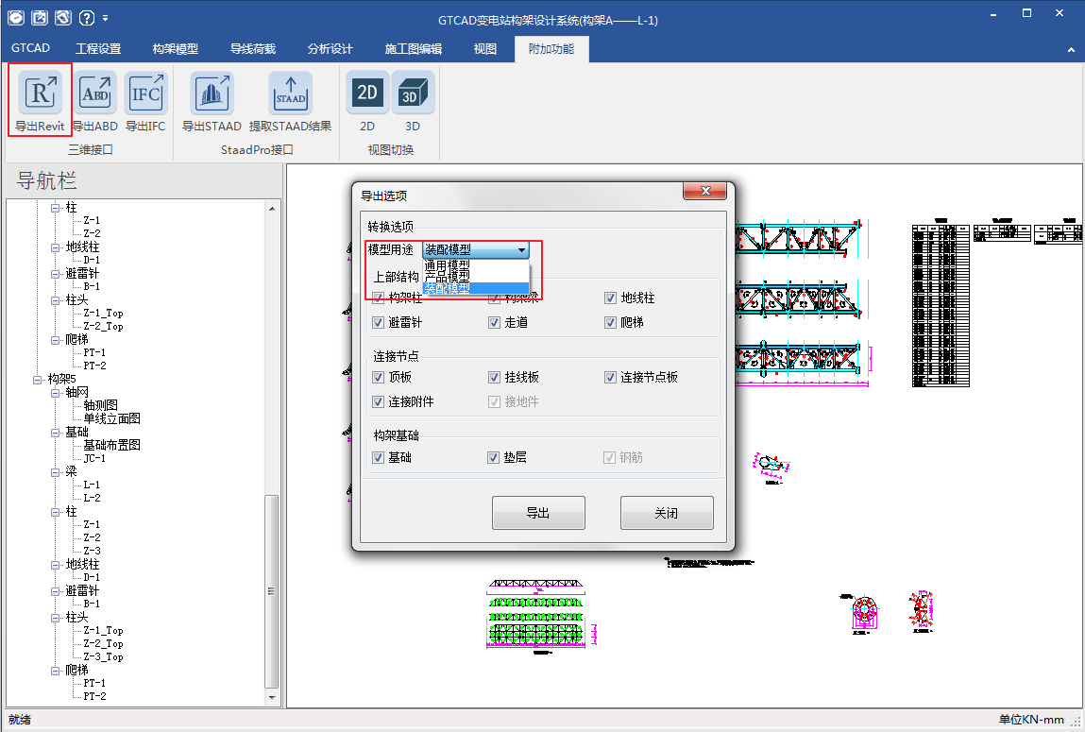Toggle the 挂线板 checkbox
Viewport: 1085px width, 732px height.
pyautogui.click(x=494, y=378)
